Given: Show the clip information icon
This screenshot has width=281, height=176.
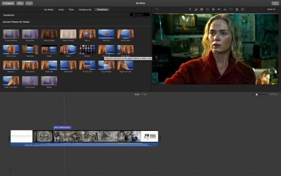Looking at the screenshot, I should pyautogui.click(x=243, y=9).
